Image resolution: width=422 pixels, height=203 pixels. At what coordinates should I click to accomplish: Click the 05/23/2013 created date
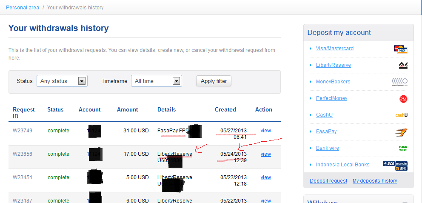[x=234, y=177]
